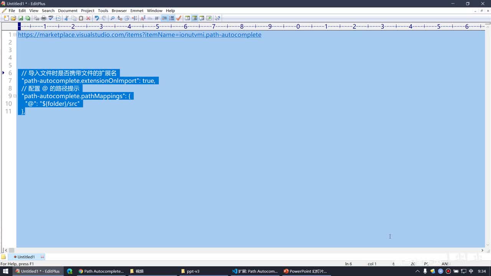
Task: Click the Replace toolbar icon
Action: pyautogui.click(x=120, y=18)
